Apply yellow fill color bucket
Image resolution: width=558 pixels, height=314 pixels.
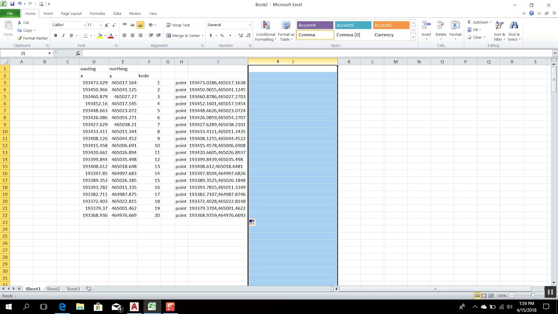click(x=100, y=35)
